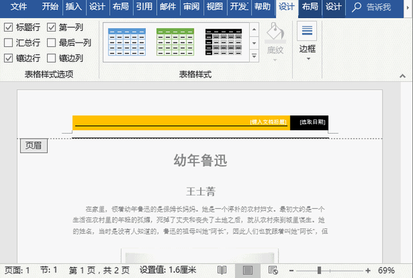Enable the 汇总行 checkbox
Viewport: 413px width, 278px height.
click(8, 43)
